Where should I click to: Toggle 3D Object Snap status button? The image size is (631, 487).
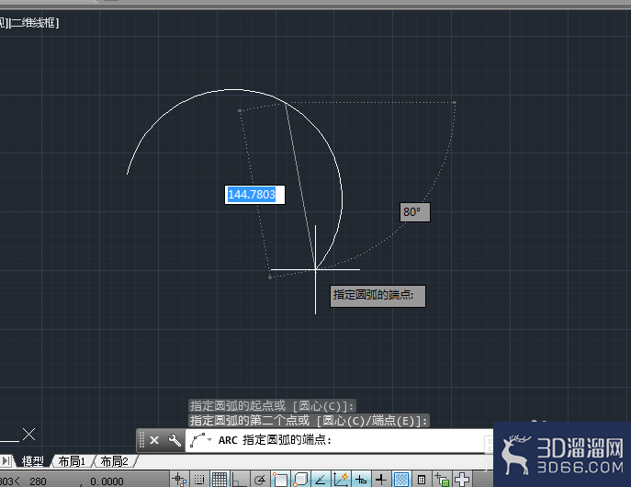click(x=300, y=480)
